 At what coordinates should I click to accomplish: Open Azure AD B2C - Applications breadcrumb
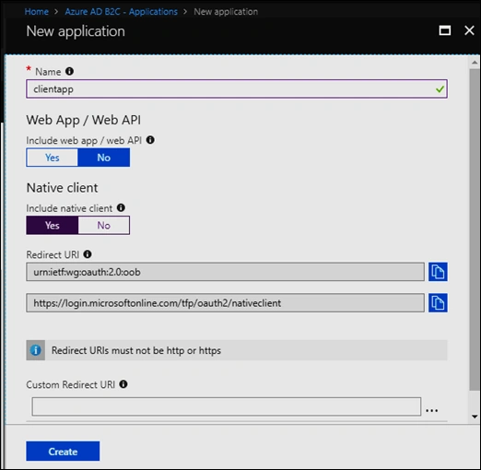click(x=122, y=12)
